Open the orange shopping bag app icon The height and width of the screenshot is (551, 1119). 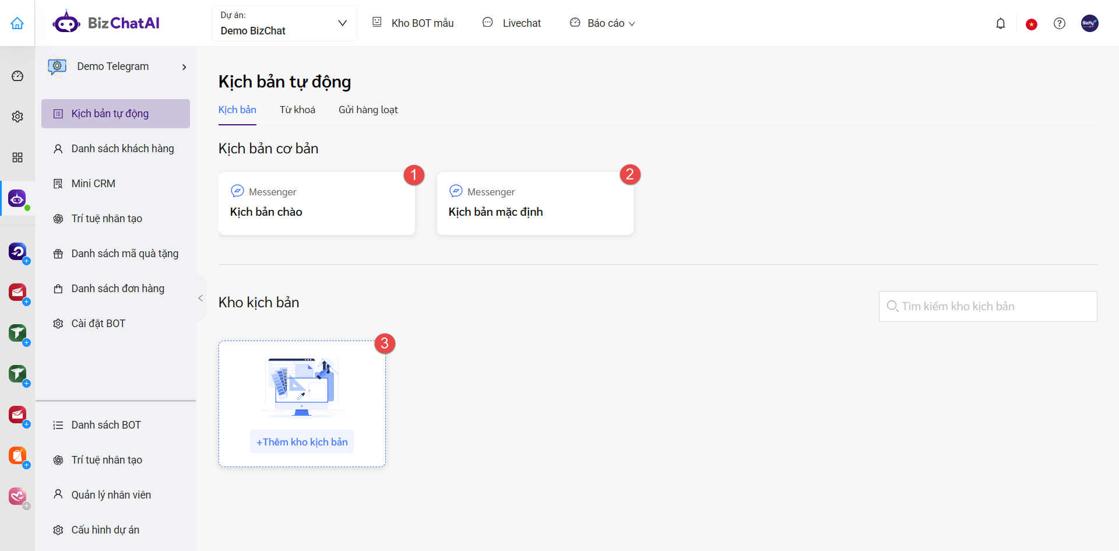pos(17,455)
